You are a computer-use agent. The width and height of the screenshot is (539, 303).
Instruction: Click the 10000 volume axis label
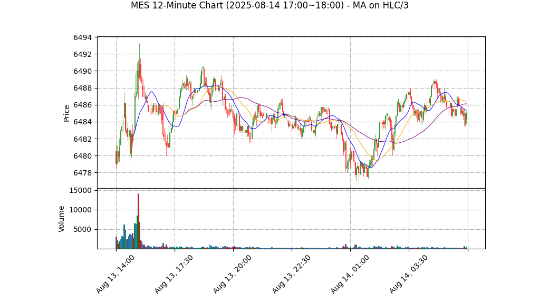(81, 210)
